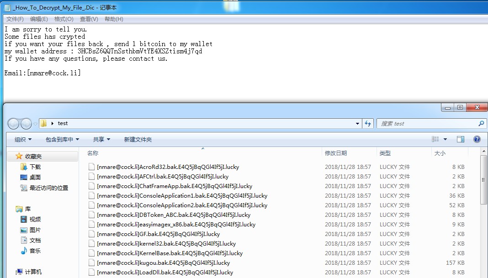Click the magnifier icon in the search box
Image resolution: width=488 pixels, height=278 pixels.
[481, 123]
